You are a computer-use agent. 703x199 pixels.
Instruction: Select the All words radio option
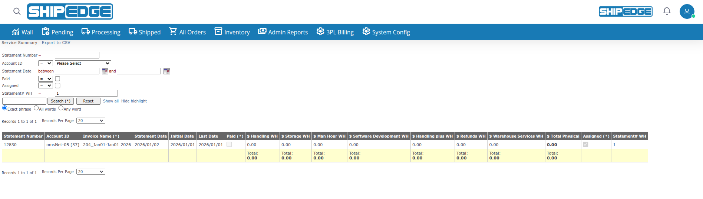tap(36, 108)
